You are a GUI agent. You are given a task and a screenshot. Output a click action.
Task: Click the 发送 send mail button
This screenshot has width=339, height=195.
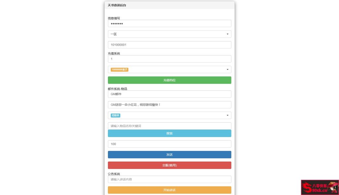pos(169,154)
